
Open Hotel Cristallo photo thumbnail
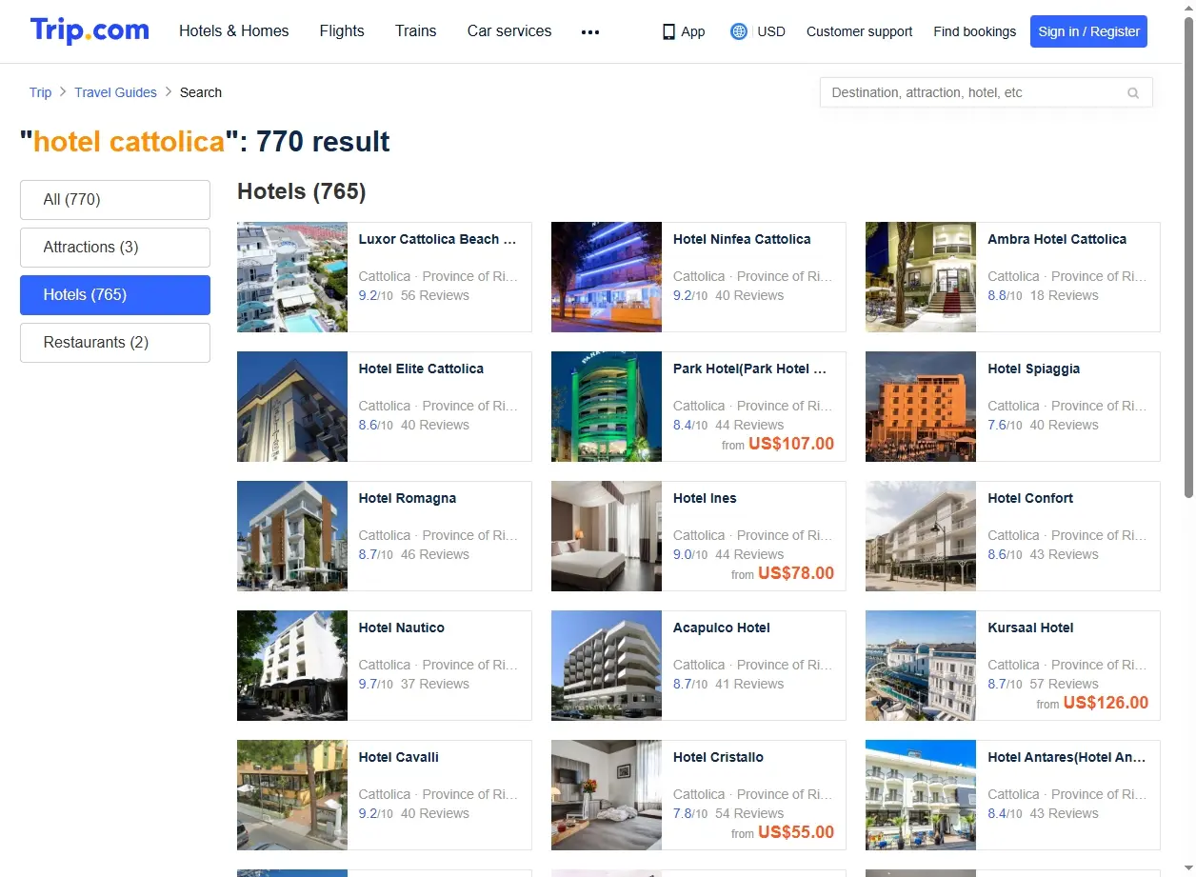607,795
